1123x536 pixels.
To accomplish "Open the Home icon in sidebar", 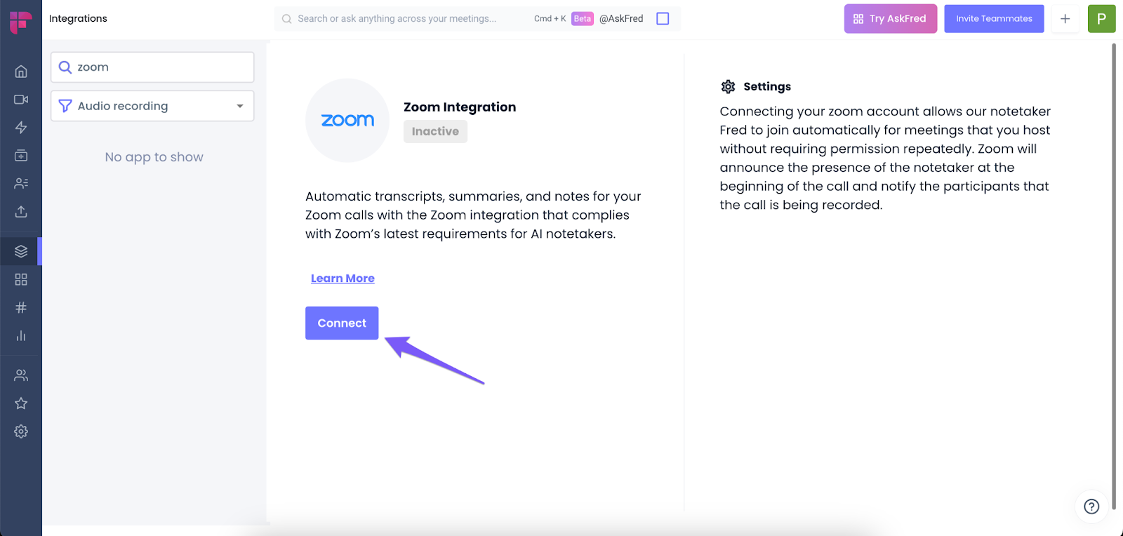I will 21,71.
